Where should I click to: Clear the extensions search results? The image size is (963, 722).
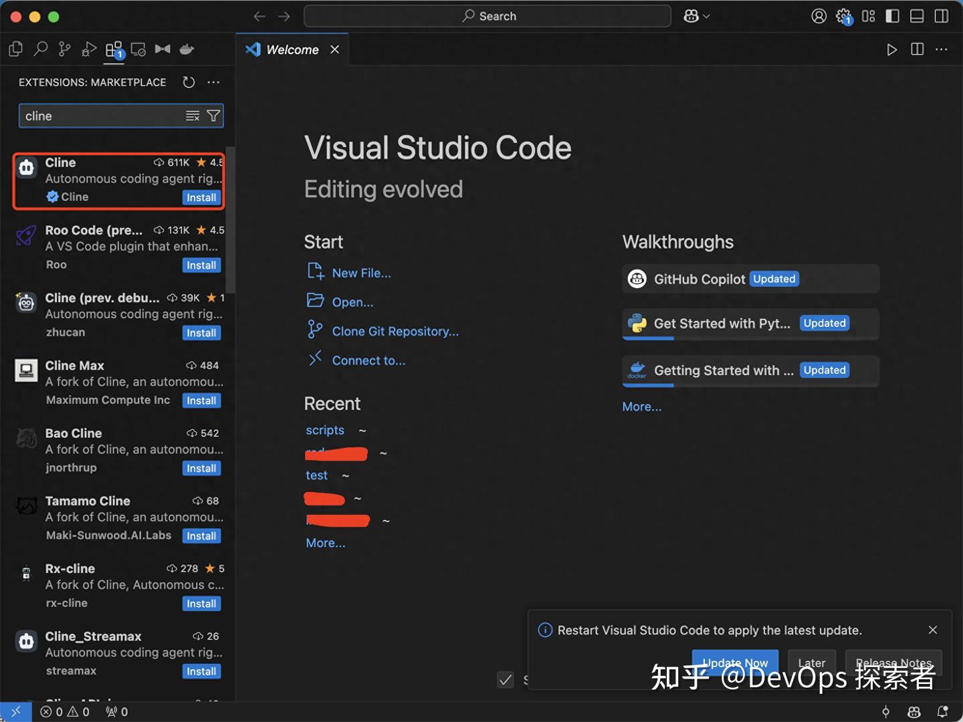[193, 116]
